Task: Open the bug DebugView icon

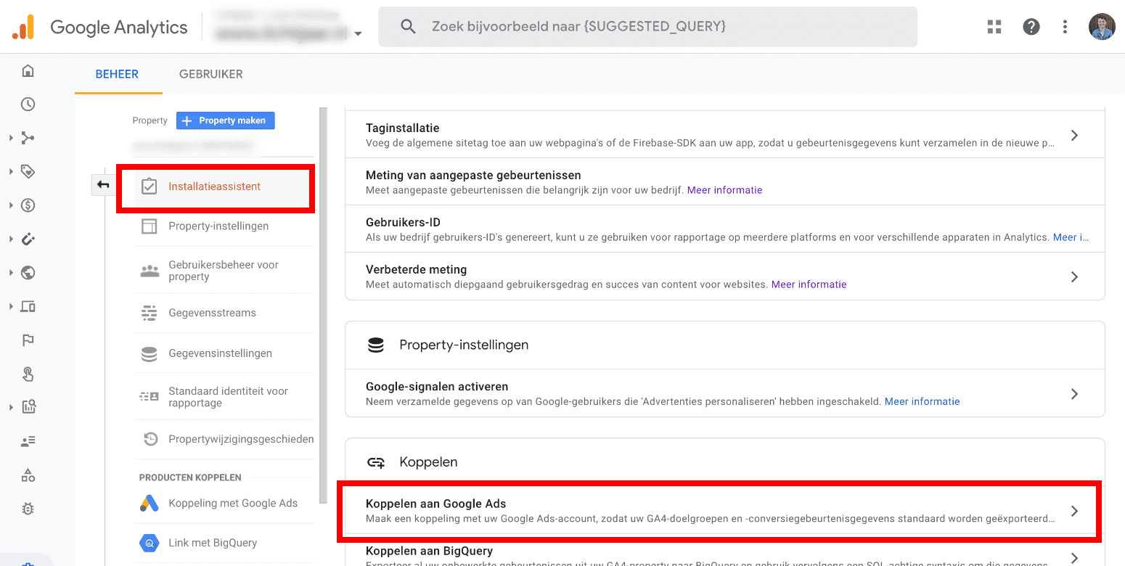Action: point(28,509)
